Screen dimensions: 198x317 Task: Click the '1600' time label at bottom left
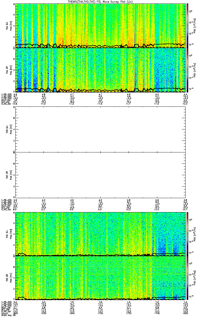pyautogui.click(x=16, y=313)
